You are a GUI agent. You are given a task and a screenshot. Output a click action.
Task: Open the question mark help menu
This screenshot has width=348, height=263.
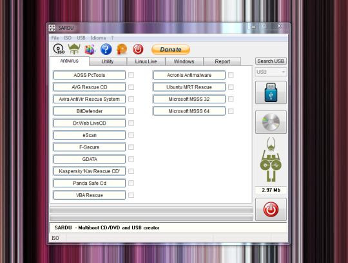click(x=112, y=38)
